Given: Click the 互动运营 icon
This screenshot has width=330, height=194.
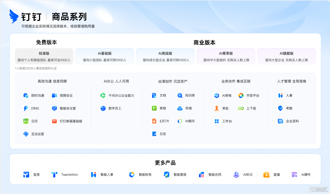Looking at the screenshot, I should point(26,134).
